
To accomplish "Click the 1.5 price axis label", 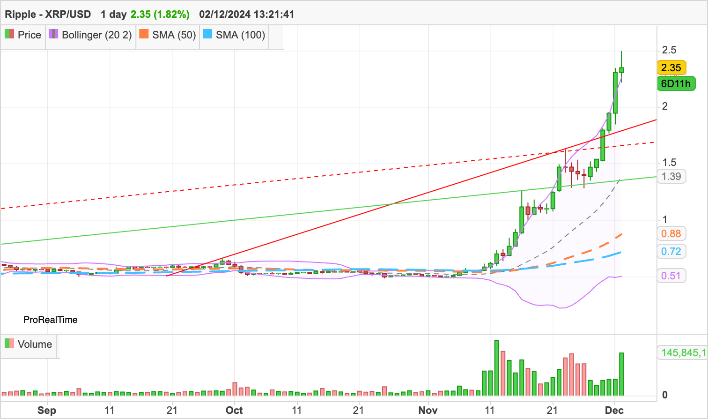I will click(669, 162).
